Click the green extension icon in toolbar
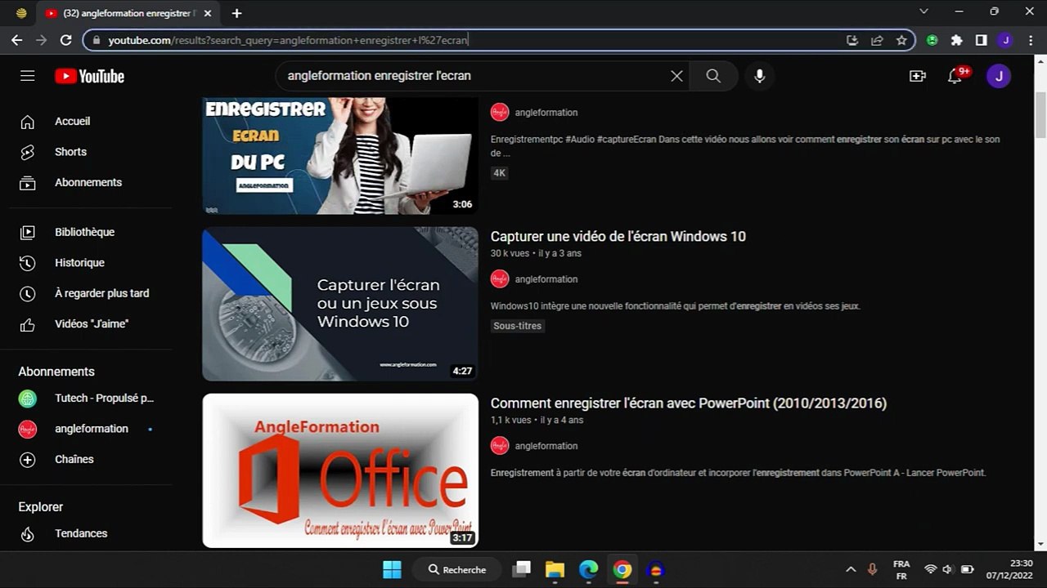Viewport: 1047px width, 588px height. click(x=932, y=40)
